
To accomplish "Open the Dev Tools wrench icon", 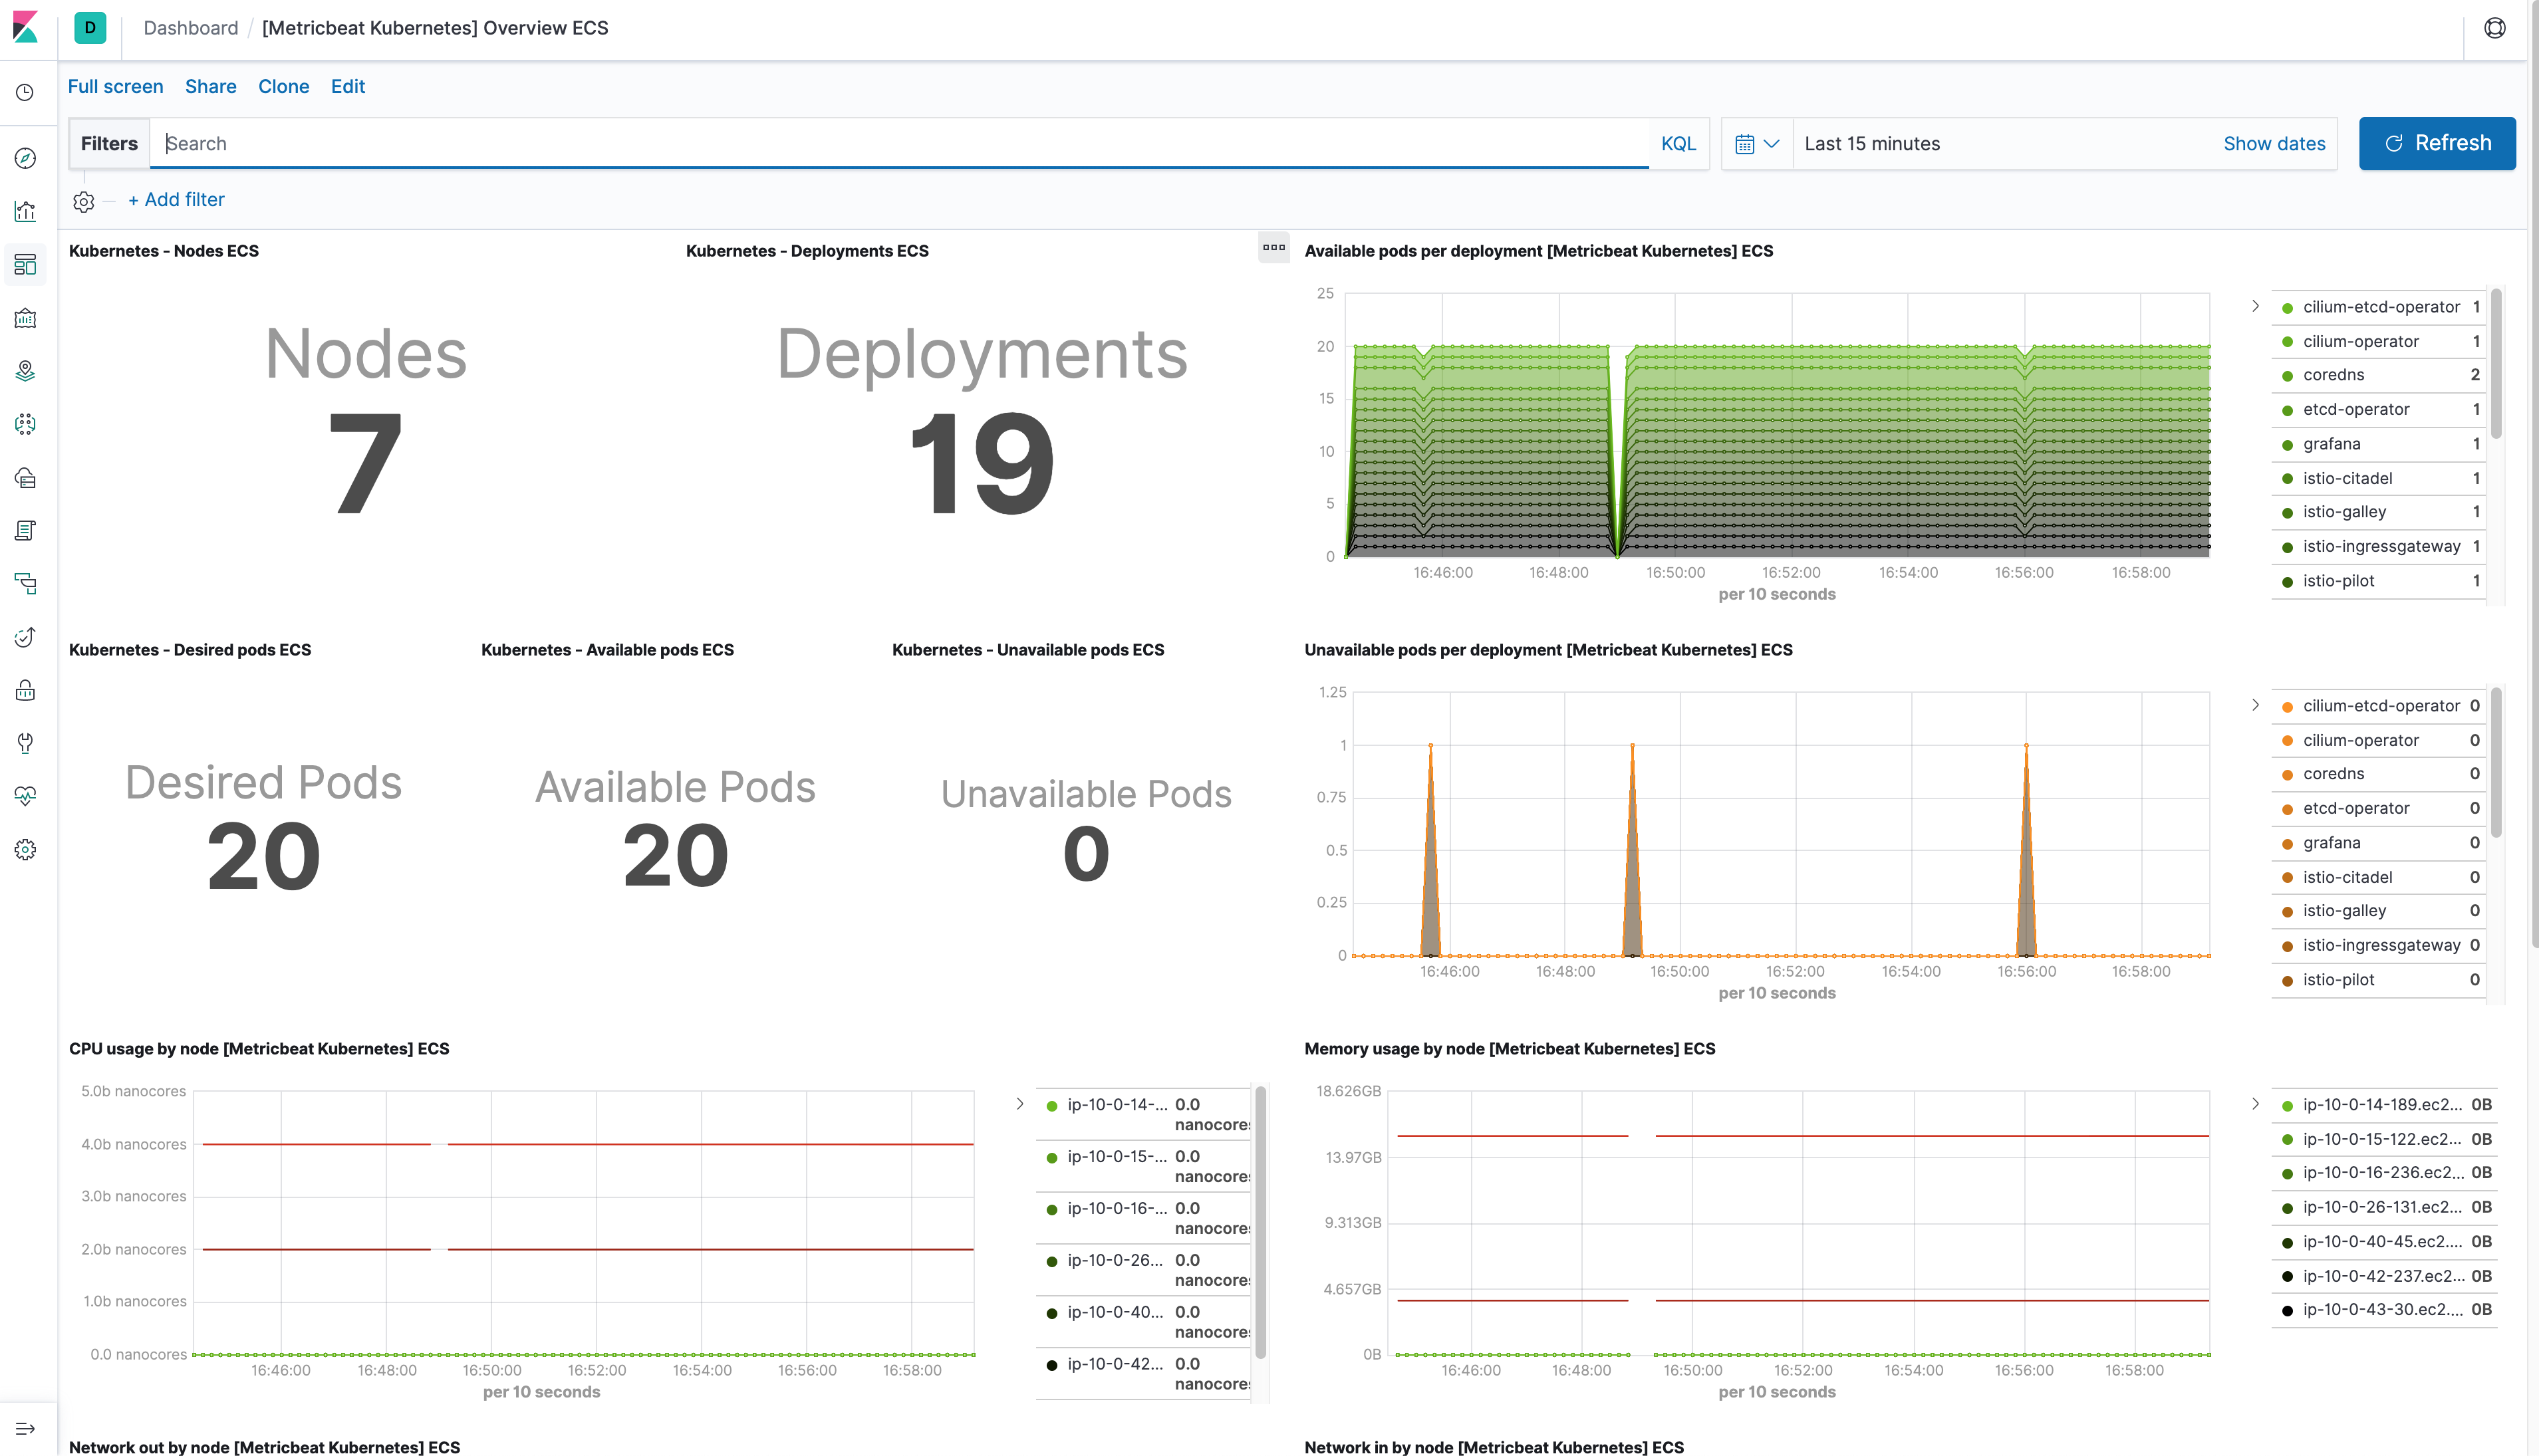I will point(25,743).
